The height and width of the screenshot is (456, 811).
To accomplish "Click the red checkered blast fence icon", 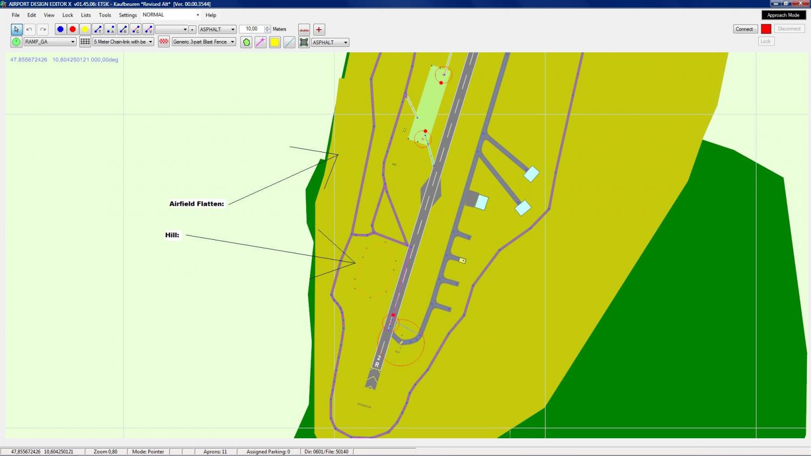I will pyautogui.click(x=164, y=42).
